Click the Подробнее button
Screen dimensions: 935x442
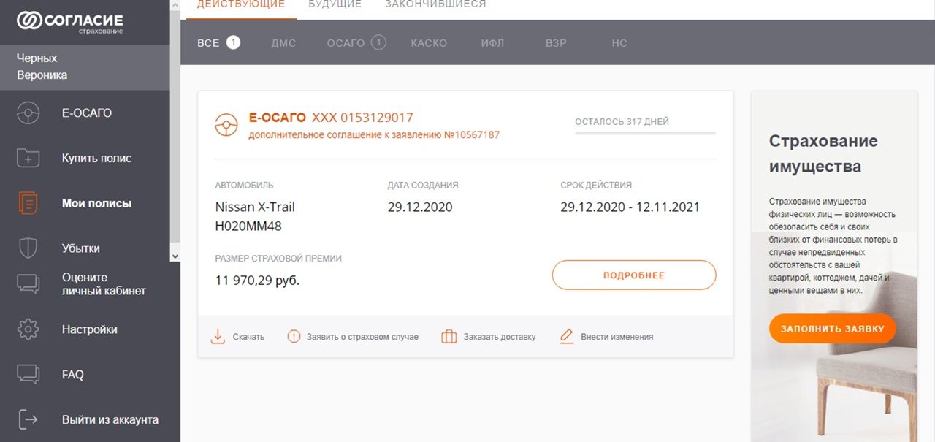(634, 275)
